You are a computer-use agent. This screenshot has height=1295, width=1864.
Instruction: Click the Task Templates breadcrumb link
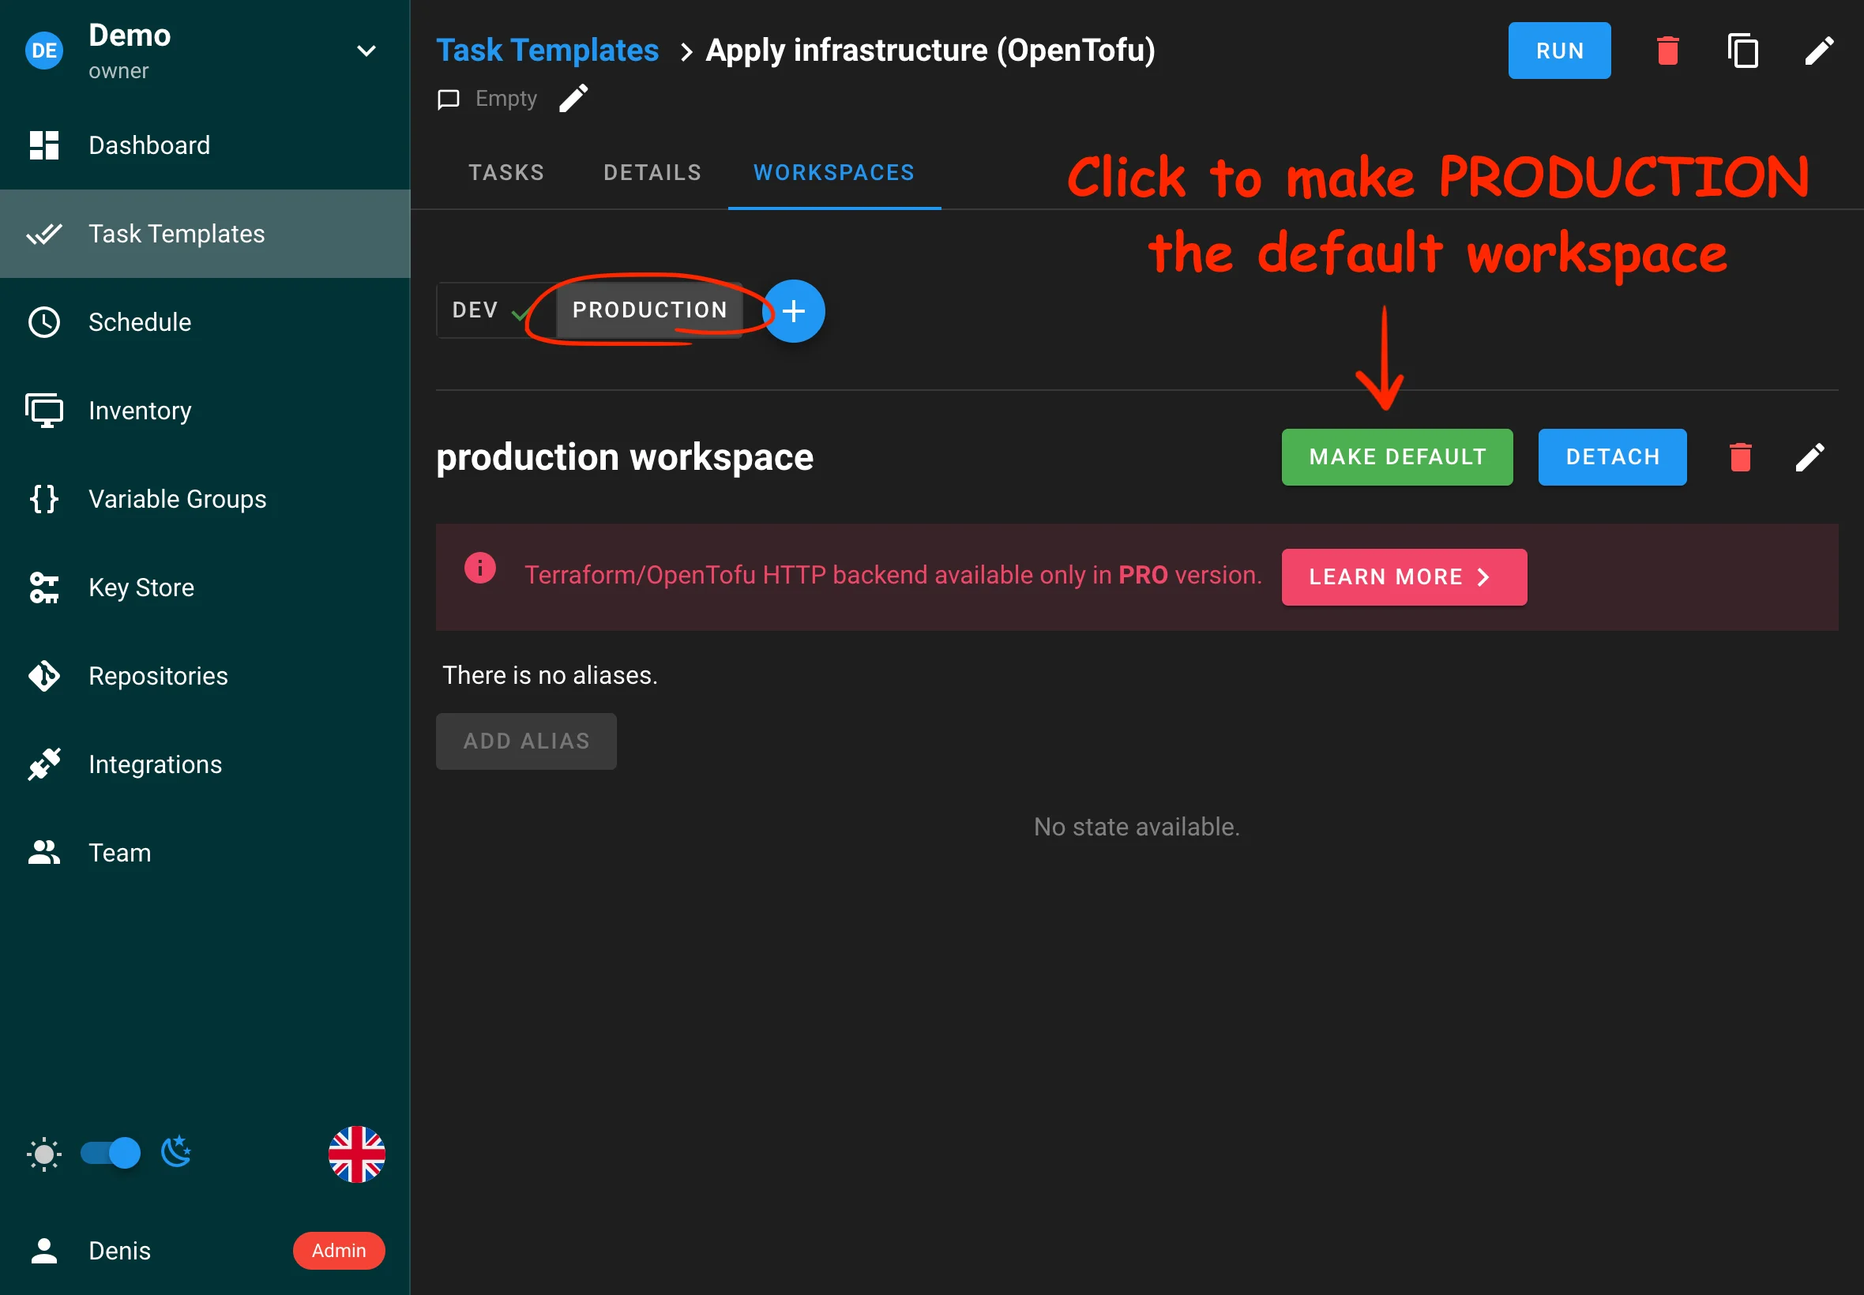coord(547,51)
